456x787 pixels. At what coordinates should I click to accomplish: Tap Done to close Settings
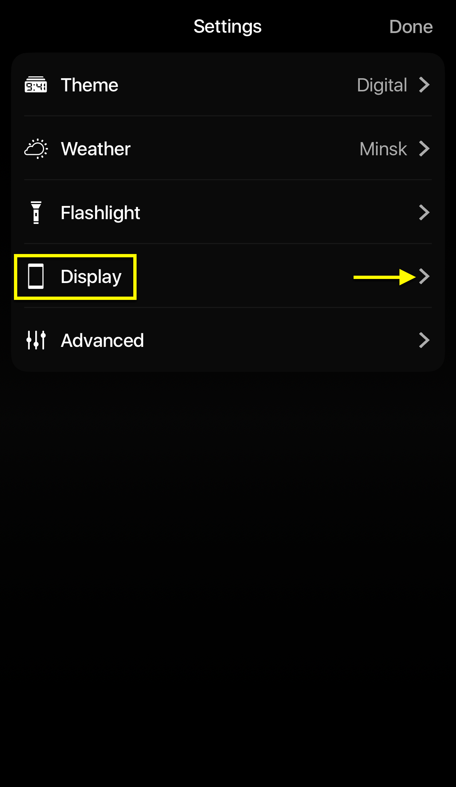(x=411, y=27)
